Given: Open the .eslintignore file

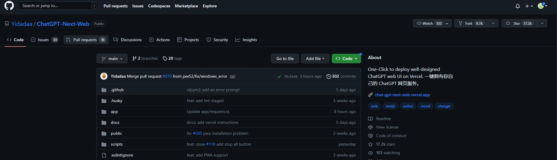Looking at the screenshot, I should [122, 155].
